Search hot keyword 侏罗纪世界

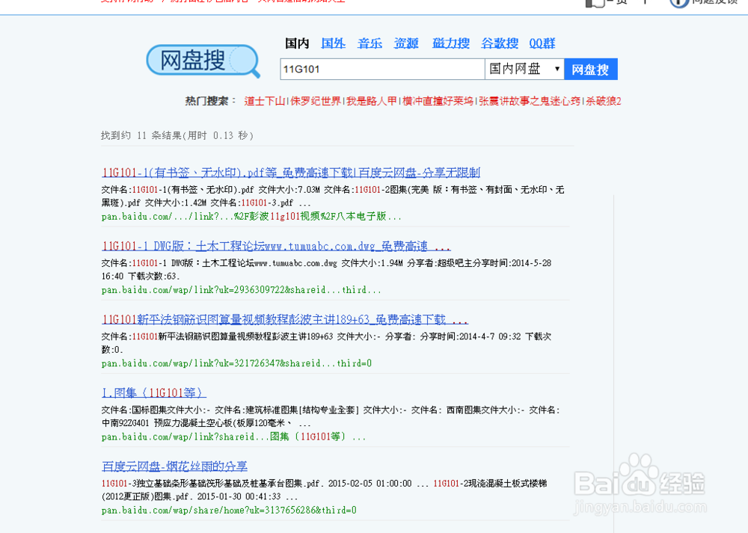[x=316, y=101]
